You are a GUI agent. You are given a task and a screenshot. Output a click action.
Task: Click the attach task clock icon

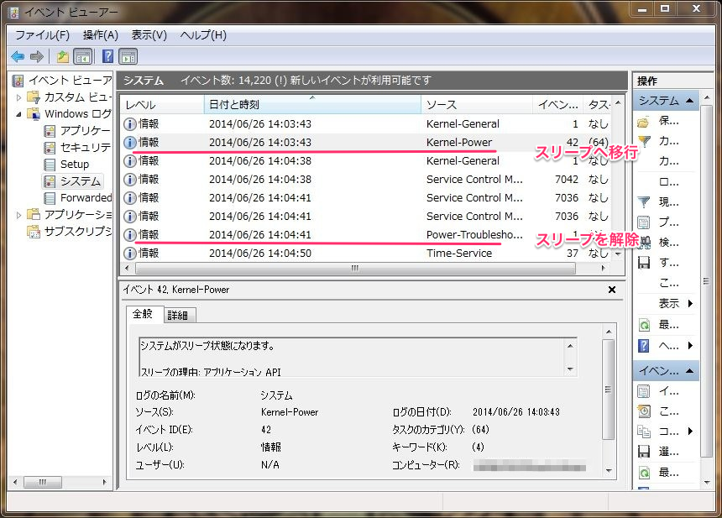(644, 411)
